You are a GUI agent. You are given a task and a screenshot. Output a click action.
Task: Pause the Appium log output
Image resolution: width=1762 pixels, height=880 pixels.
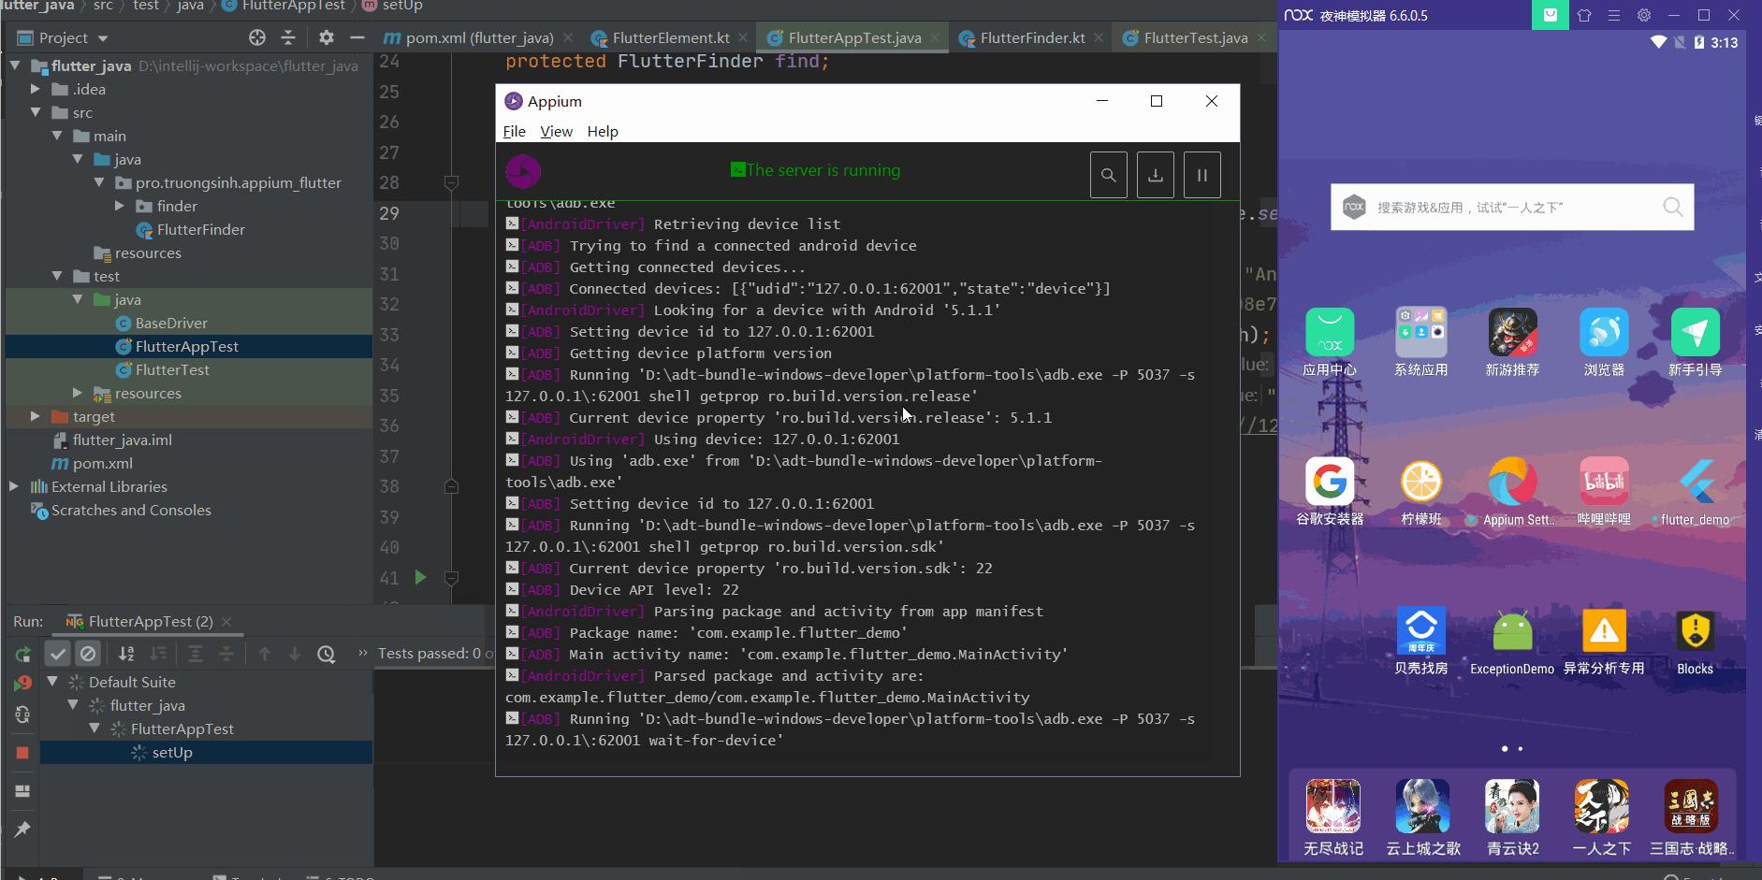point(1202,175)
